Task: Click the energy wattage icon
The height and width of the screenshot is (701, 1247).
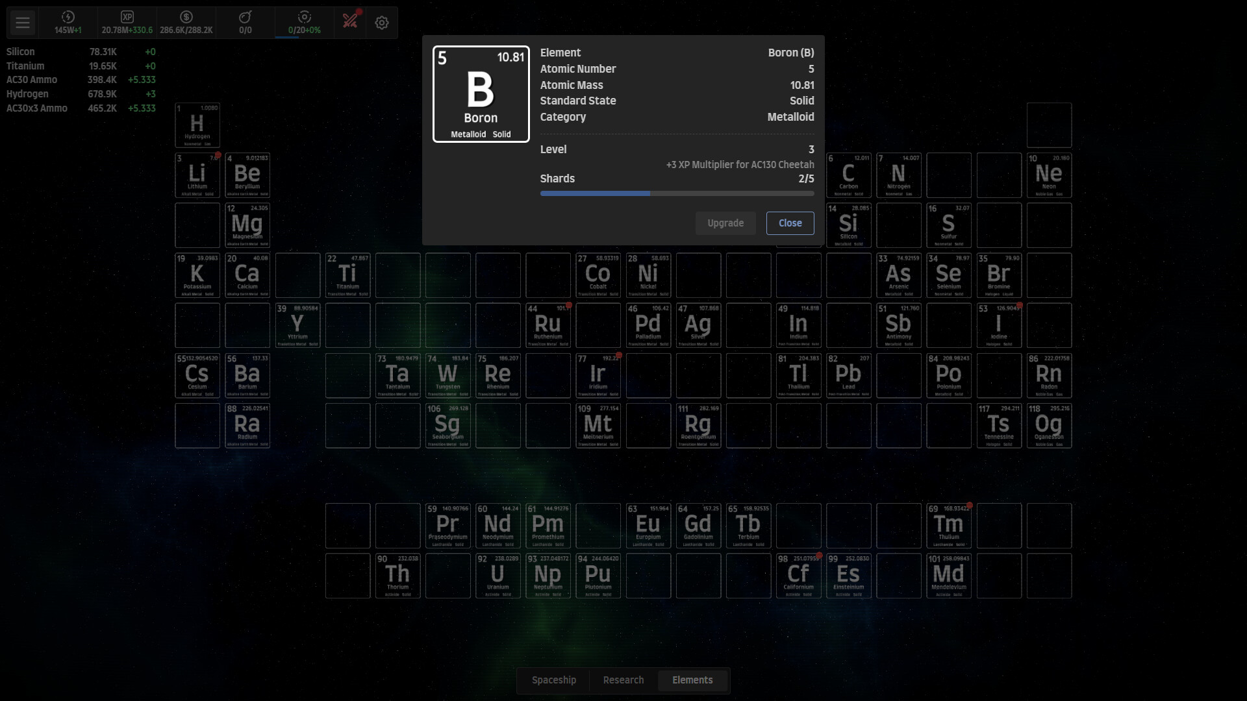Action: pyautogui.click(x=68, y=18)
